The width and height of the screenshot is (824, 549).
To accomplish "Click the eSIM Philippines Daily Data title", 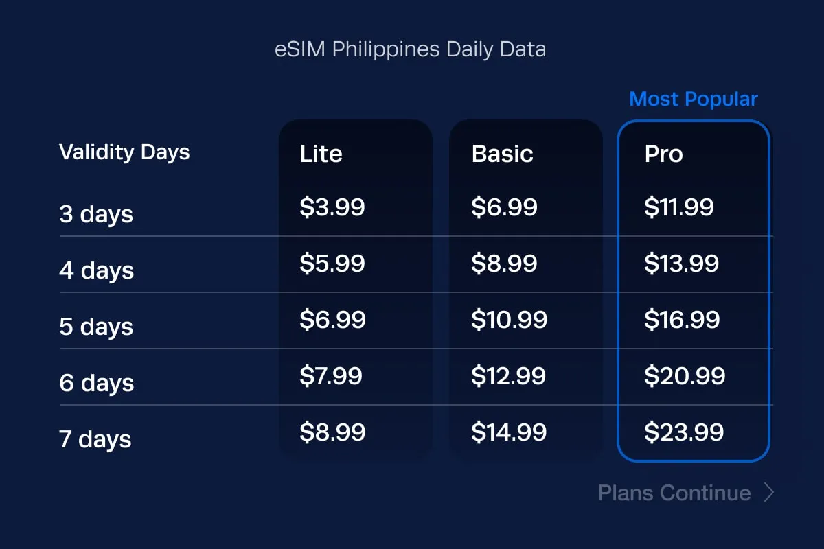I will coord(410,50).
